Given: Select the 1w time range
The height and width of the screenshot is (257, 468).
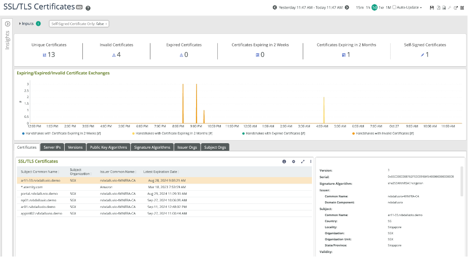Looking at the screenshot, I should pyautogui.click(x=381, y=8).
